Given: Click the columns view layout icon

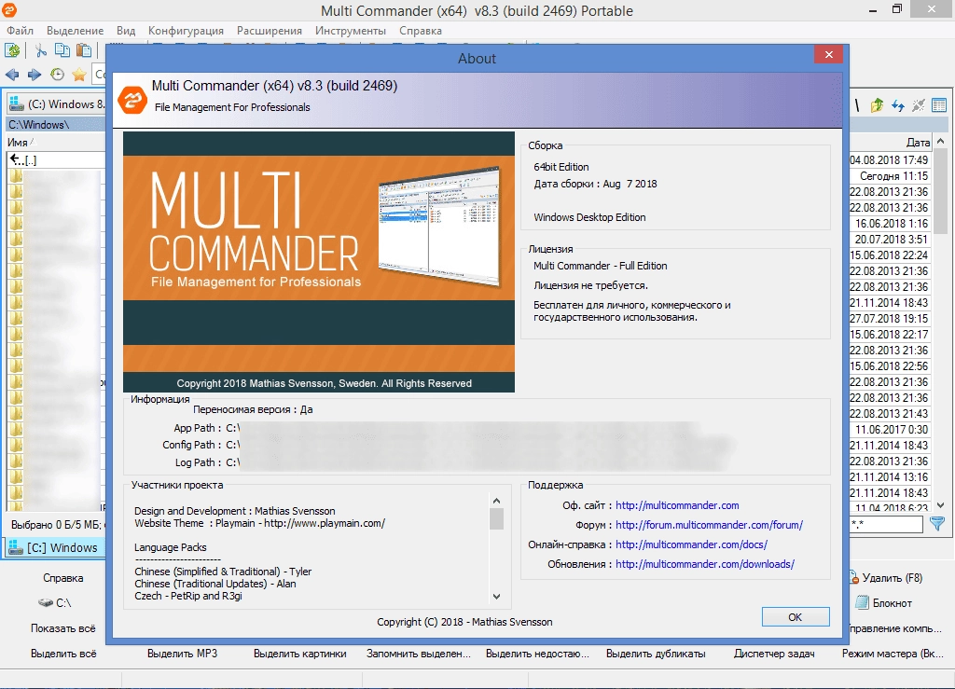Looking at the screenshot, I should [x=939, y=105].
